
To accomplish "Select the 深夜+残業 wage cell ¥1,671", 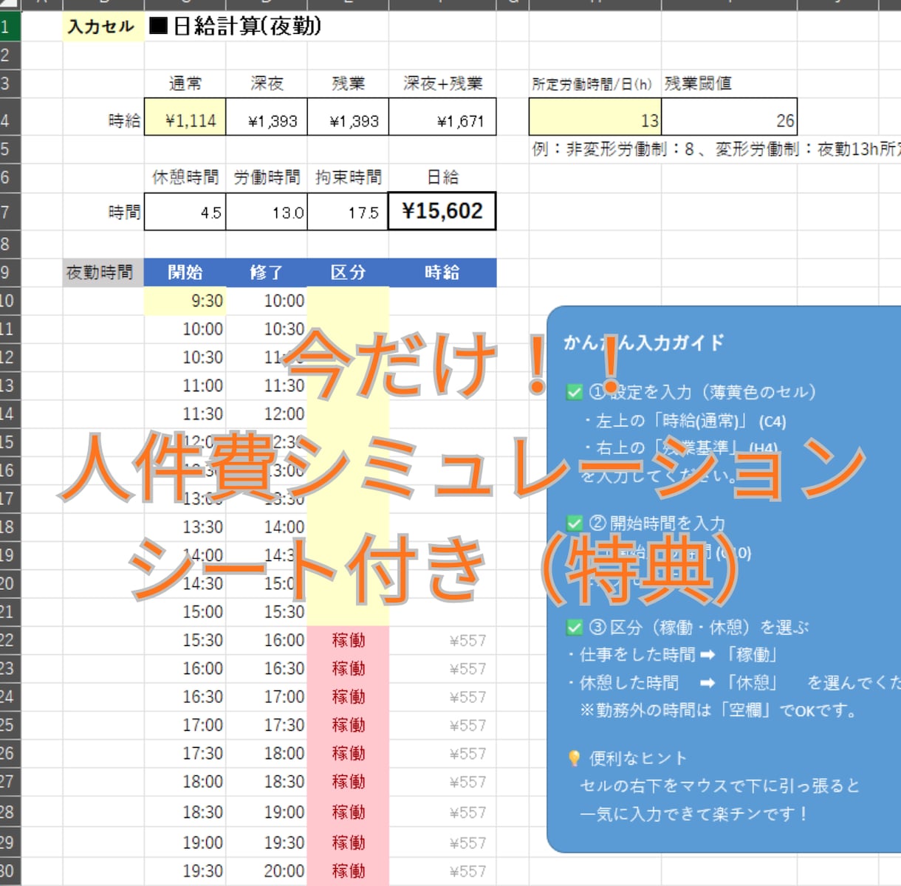I will (x=442, y=117).
